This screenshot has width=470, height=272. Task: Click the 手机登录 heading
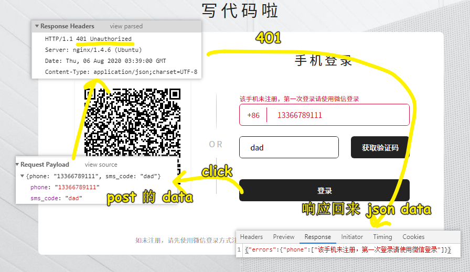pyautogui.click(x=323, y=60)
